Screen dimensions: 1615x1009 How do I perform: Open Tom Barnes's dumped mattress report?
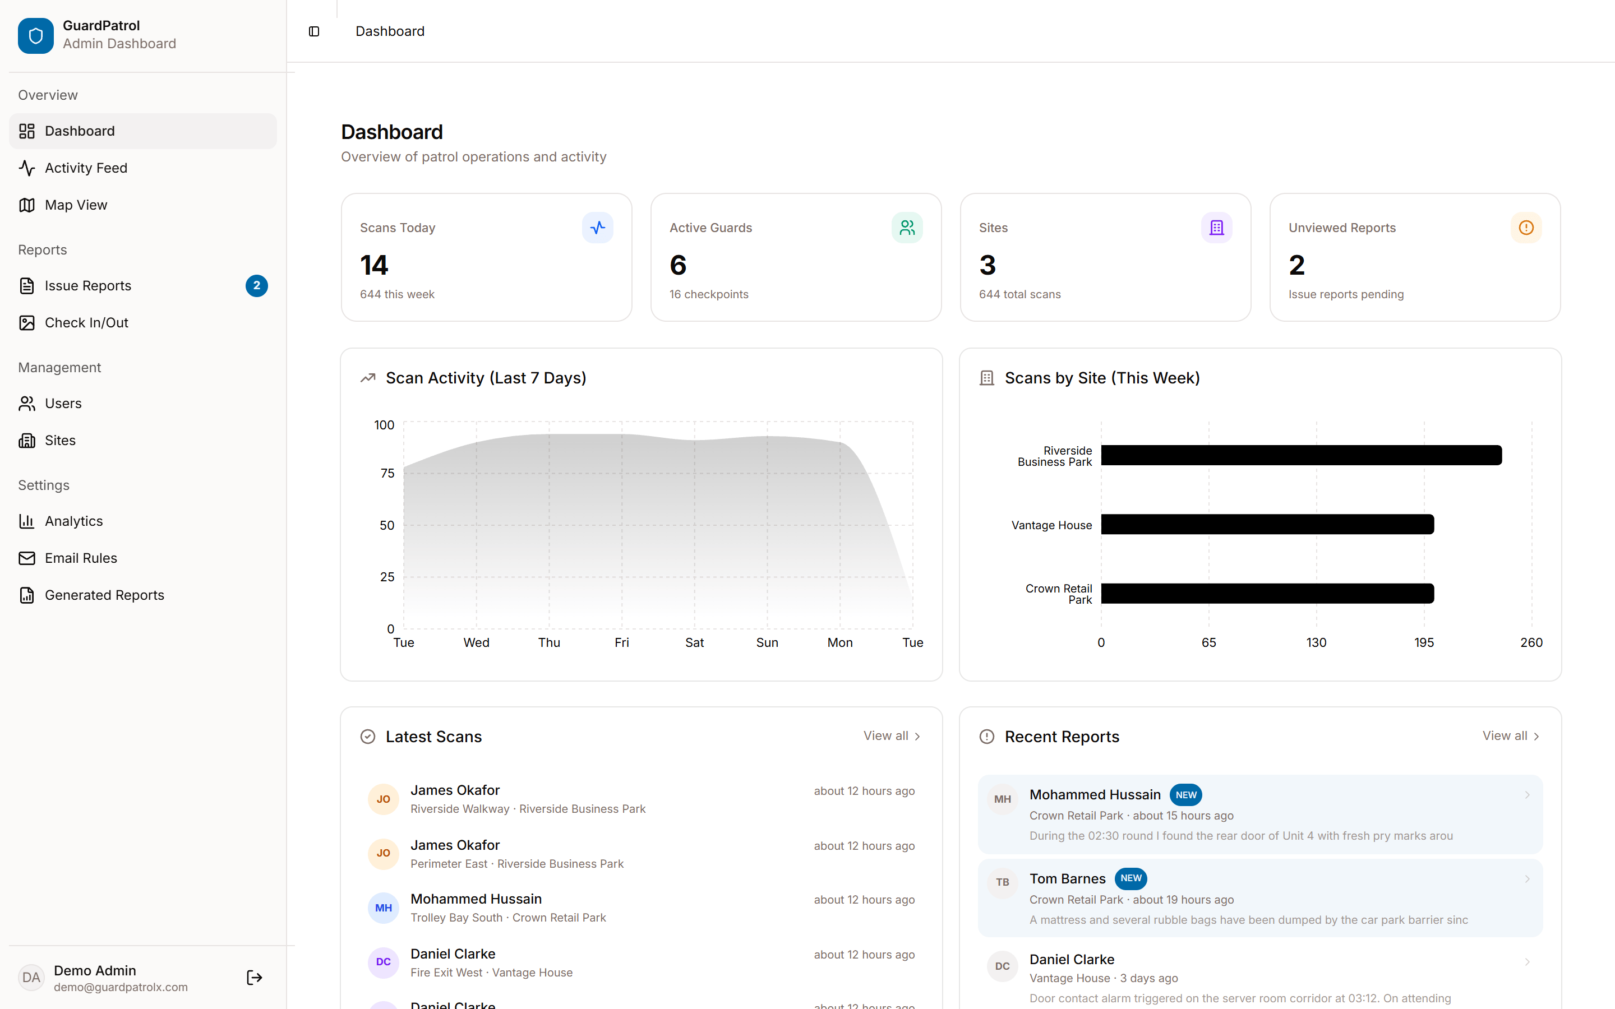point(1261,898)
